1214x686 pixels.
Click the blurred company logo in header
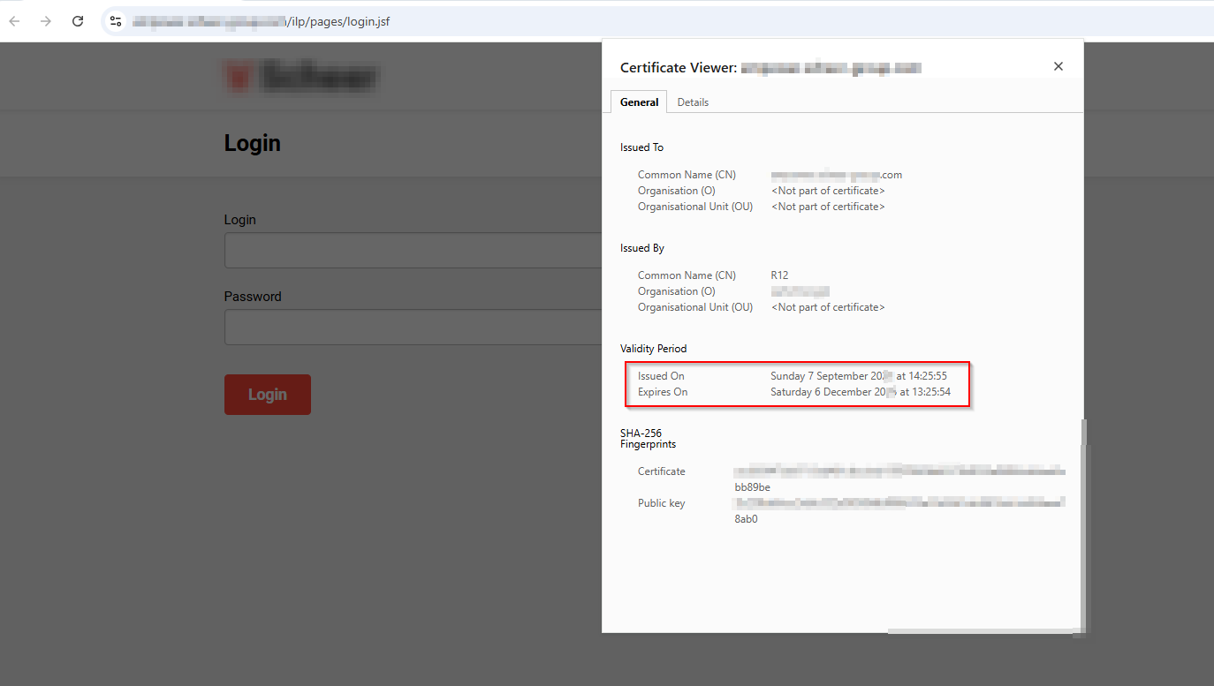(x=301, y=77)
